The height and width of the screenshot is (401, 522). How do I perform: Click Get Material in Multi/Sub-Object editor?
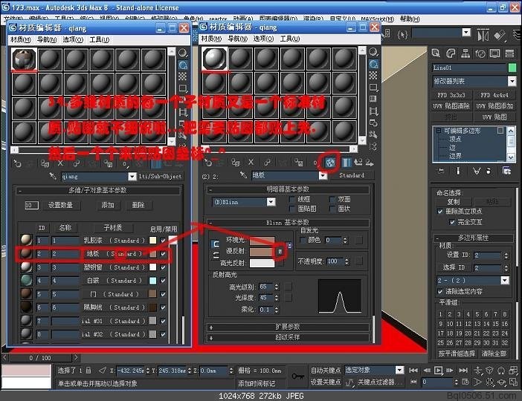point(18,163)
